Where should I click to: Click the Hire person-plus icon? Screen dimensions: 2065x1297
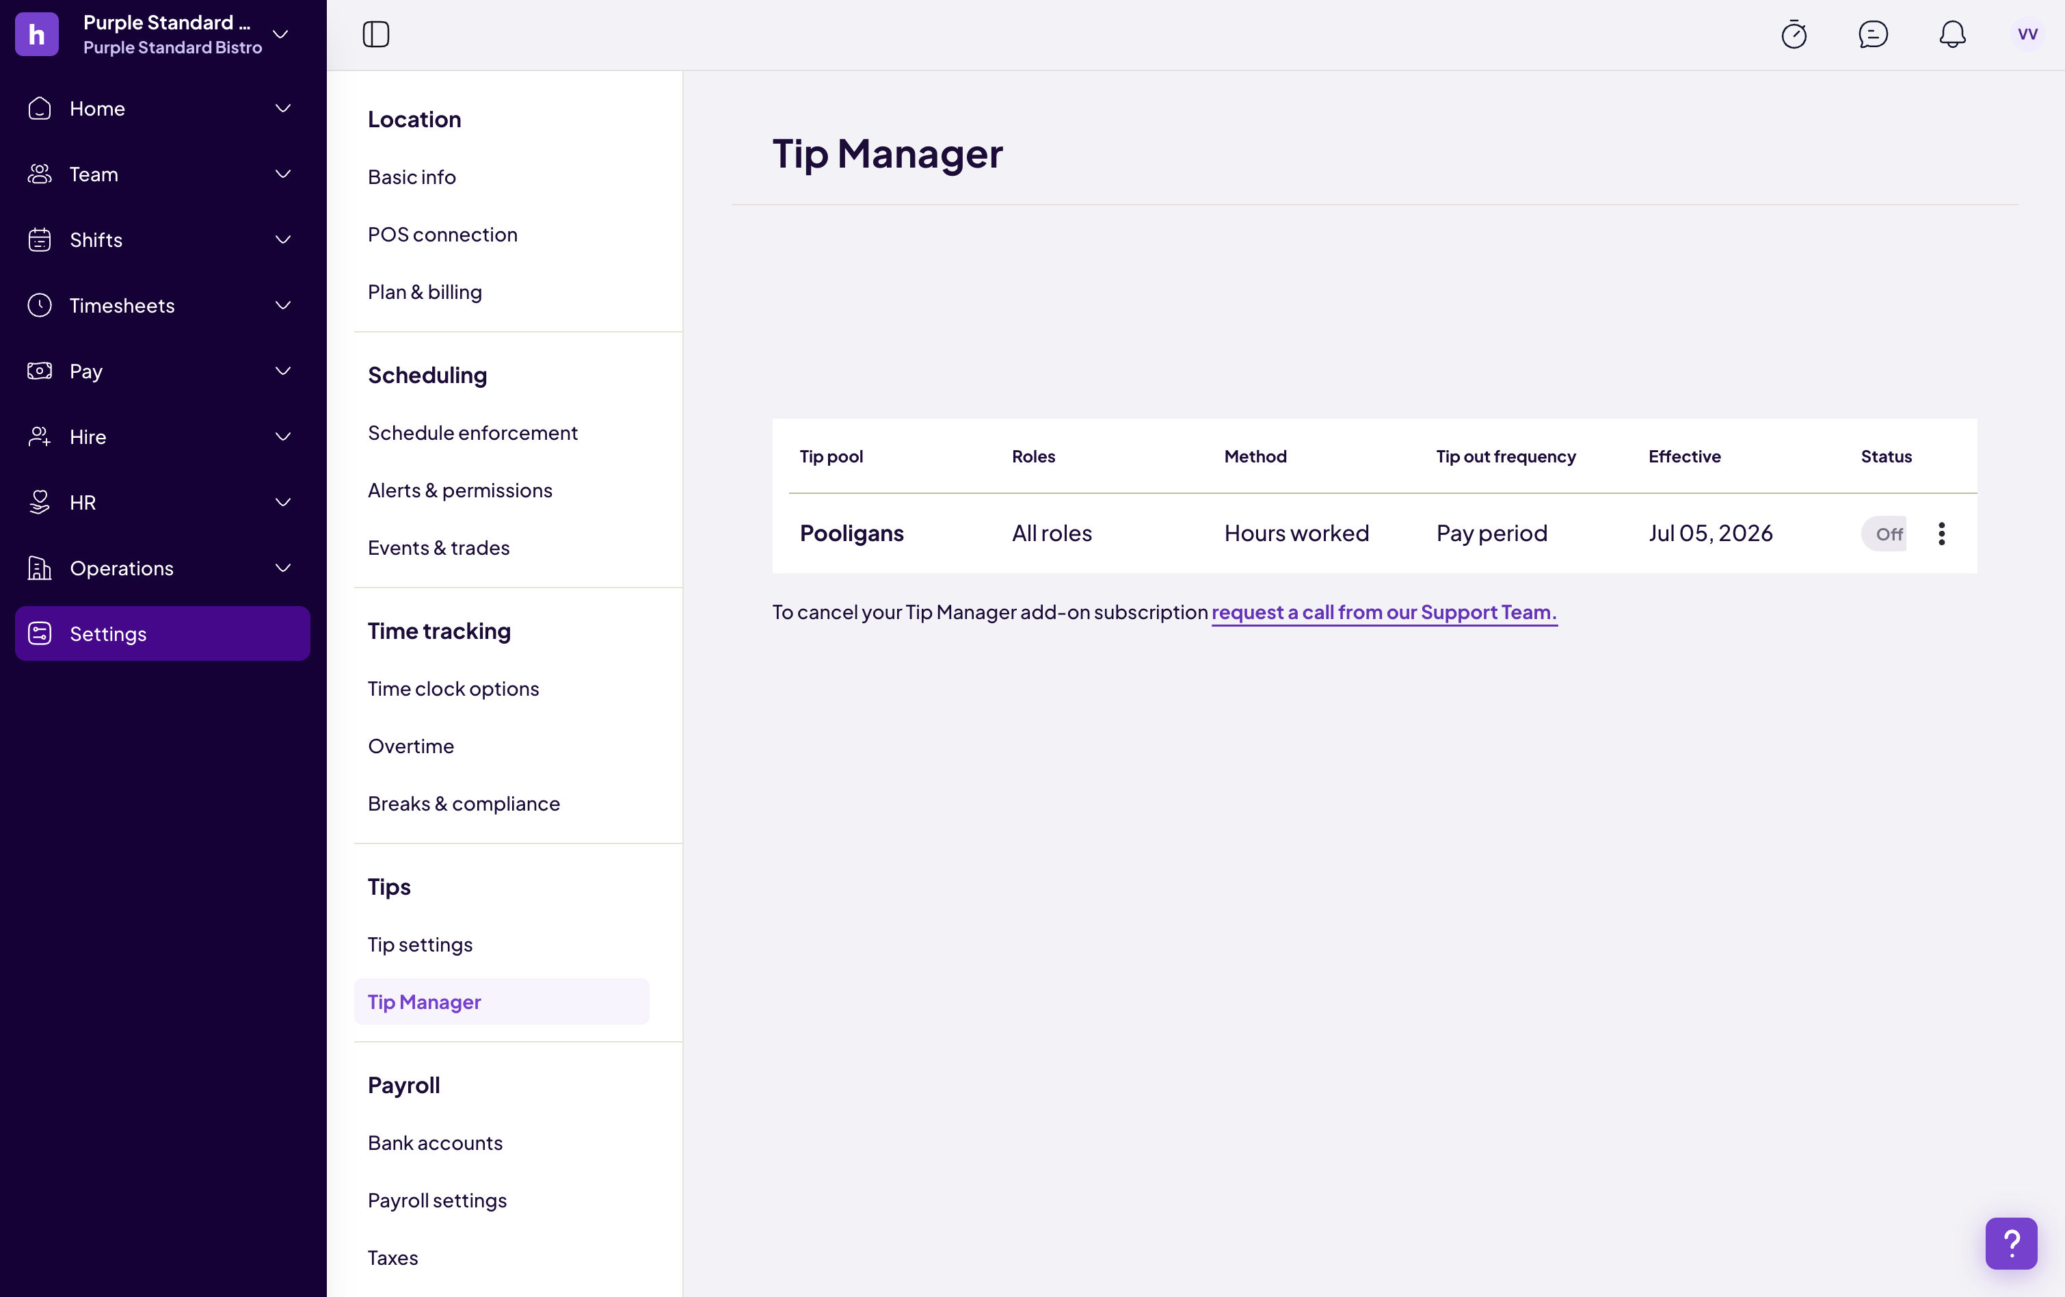point(40,436)
